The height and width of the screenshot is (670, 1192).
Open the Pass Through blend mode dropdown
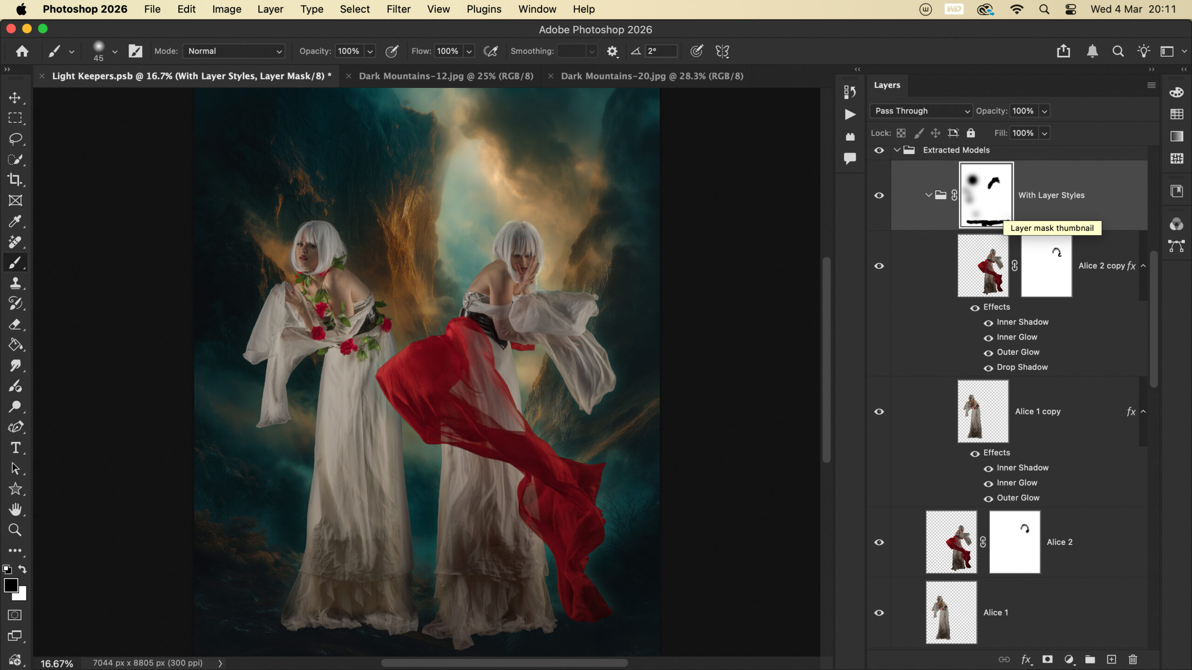tap(921, 111)
